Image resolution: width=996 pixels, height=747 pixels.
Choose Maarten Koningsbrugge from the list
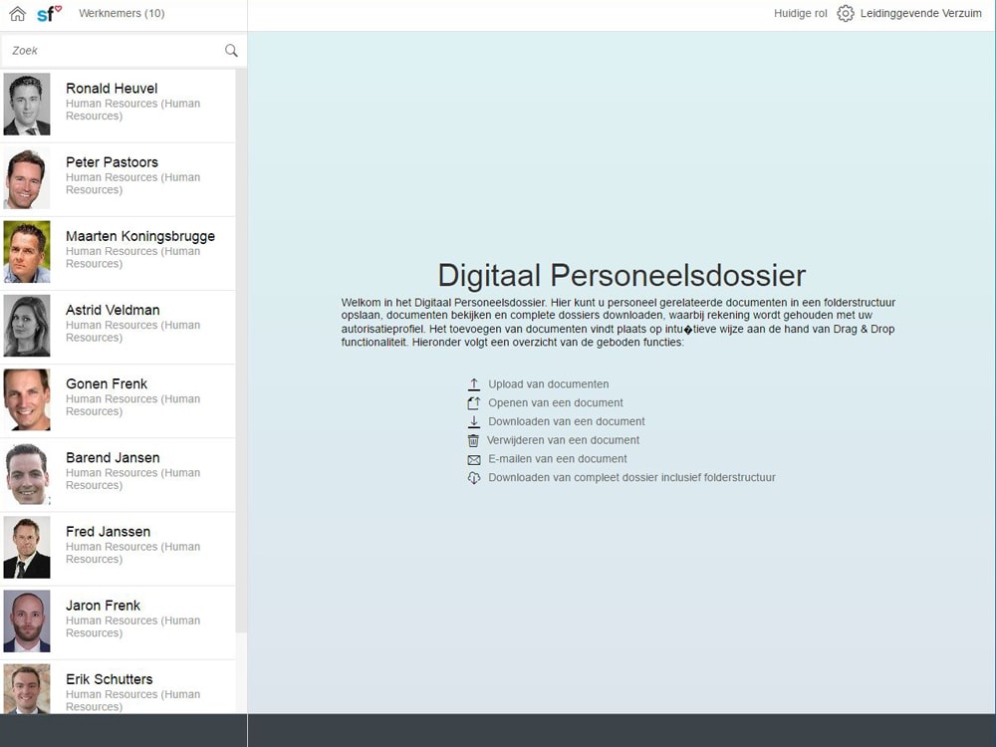click(139, 236)
